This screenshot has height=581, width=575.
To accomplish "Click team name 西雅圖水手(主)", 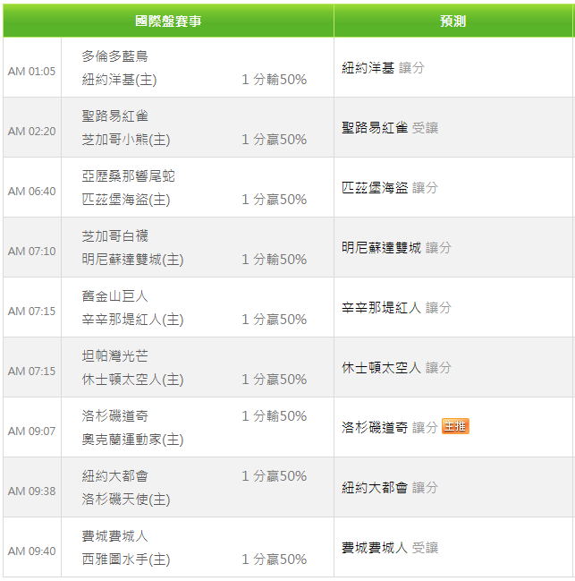I will coord(126,560).
